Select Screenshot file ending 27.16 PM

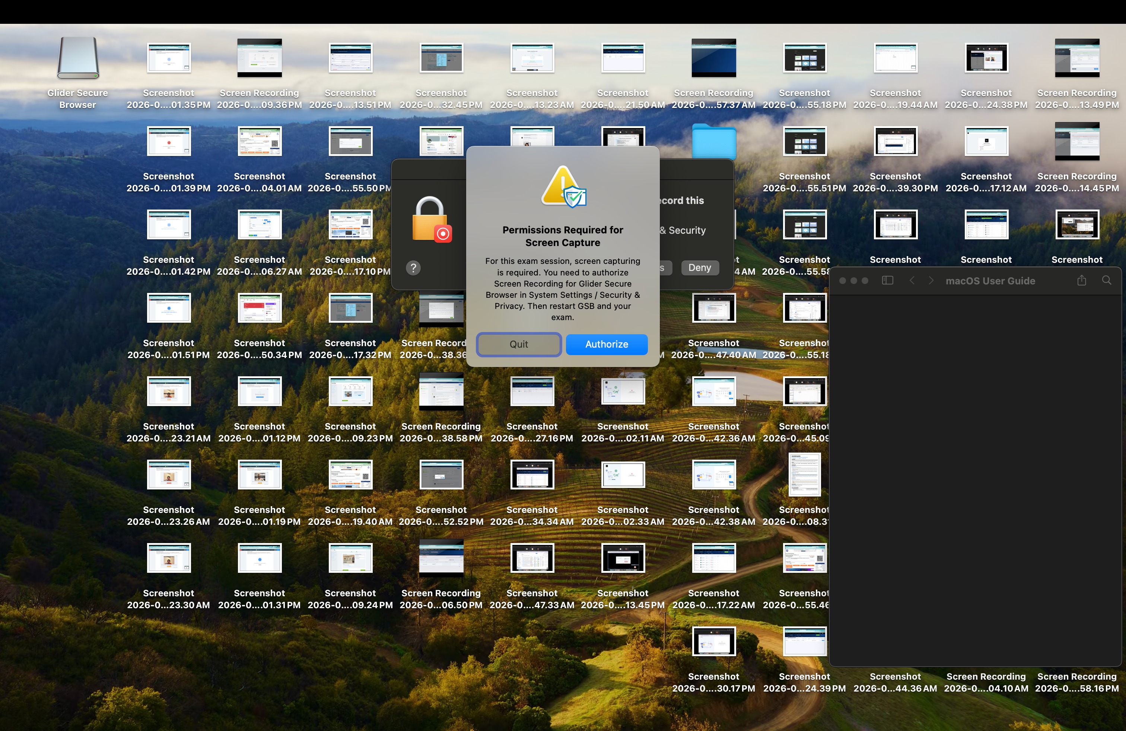pos(532,390)
